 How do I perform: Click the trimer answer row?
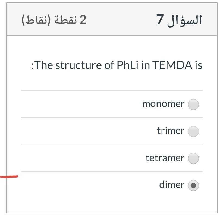click(x=111, y=131)
